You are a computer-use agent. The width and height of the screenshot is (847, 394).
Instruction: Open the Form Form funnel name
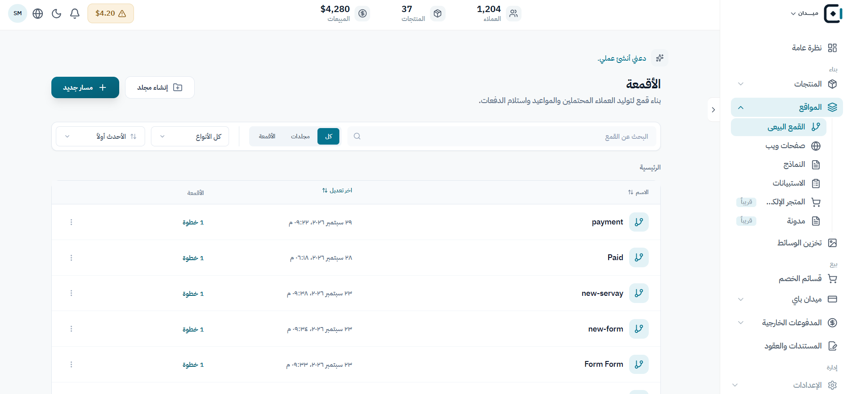604,364
